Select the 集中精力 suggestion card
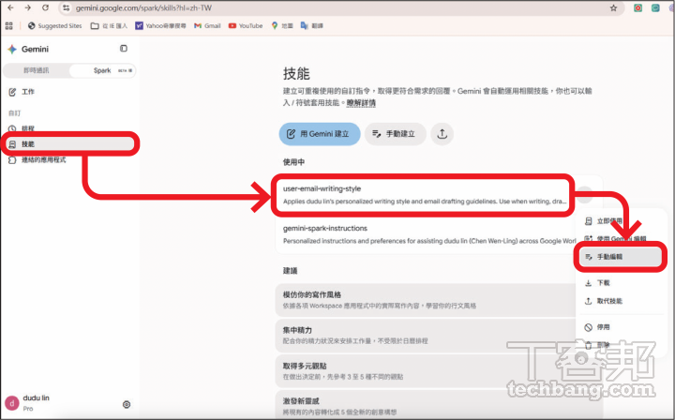The width and height of the screenshot is (675, 420). [427, 336]
